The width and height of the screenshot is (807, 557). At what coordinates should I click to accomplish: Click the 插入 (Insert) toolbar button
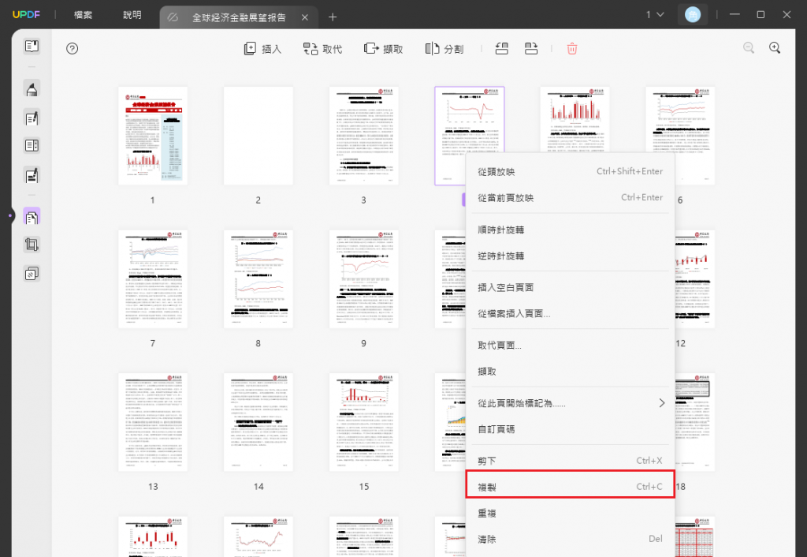[262, 49]
